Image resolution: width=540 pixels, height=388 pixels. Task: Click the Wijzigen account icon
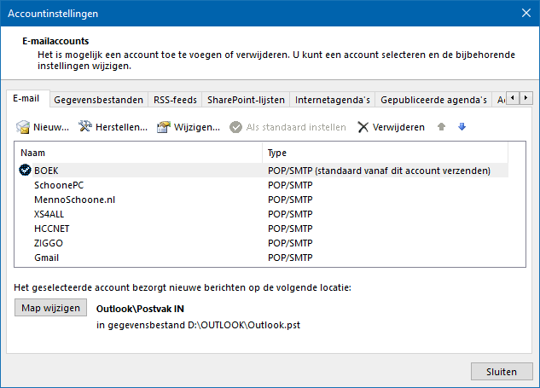(164, 127)
